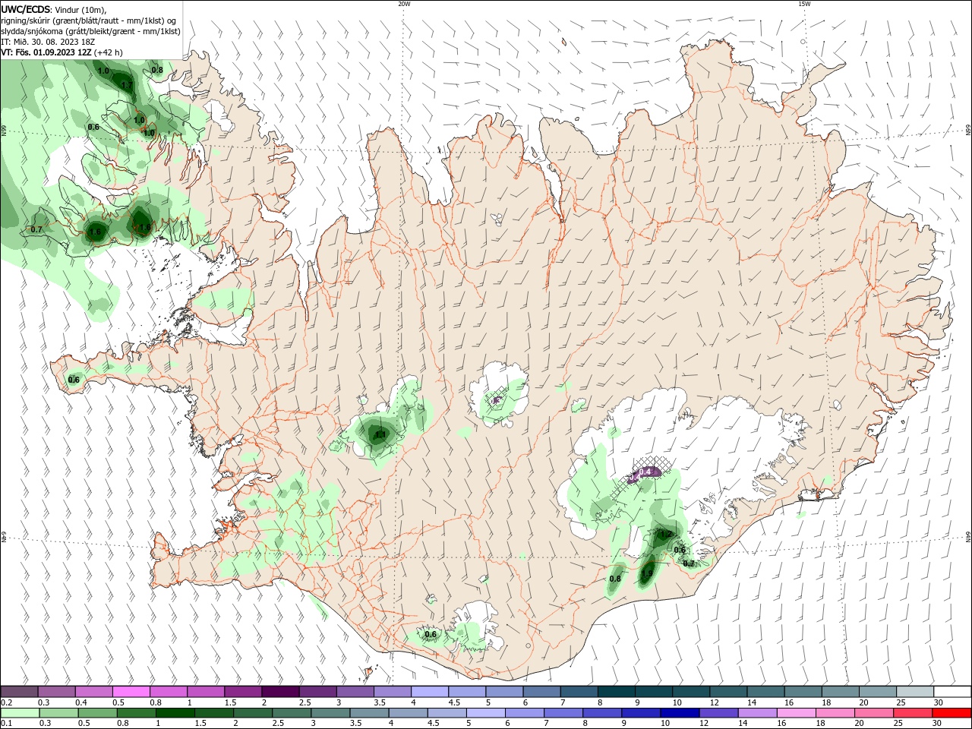Screen dimensions: 972x729
Task: Select the rain legend swatch starting at 25
Action: 914,713
